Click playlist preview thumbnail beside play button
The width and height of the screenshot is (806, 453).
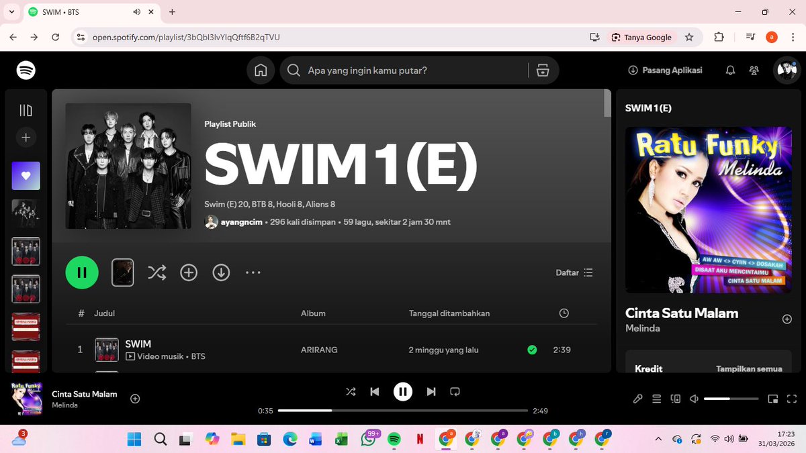pyautogui.click(x=122, y=272)
